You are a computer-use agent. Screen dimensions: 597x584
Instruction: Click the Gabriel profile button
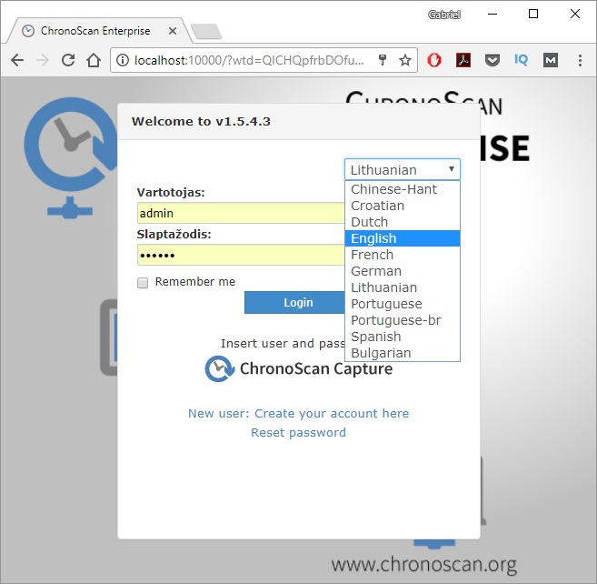444,15
